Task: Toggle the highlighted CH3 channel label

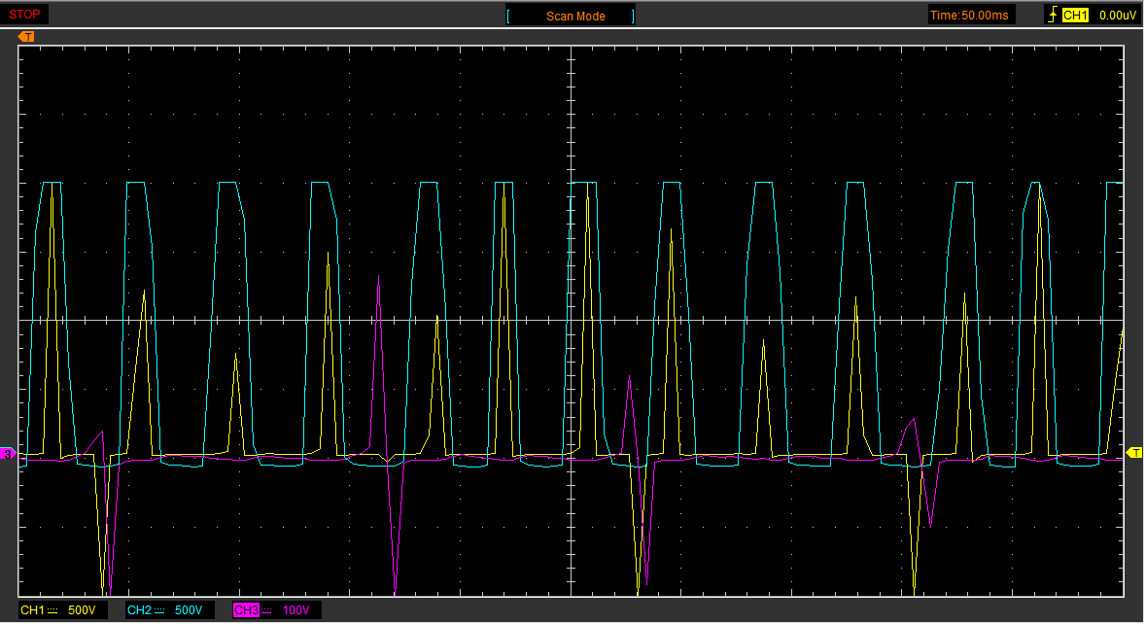Action: point(246,610)
